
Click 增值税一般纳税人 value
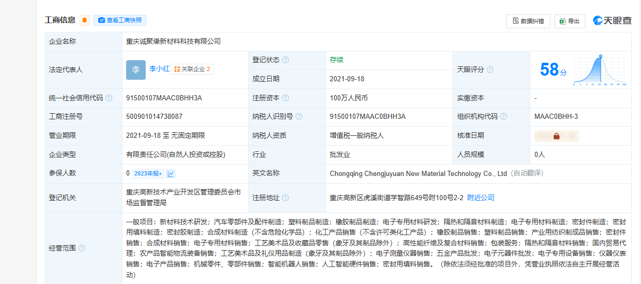pos(357,135)
